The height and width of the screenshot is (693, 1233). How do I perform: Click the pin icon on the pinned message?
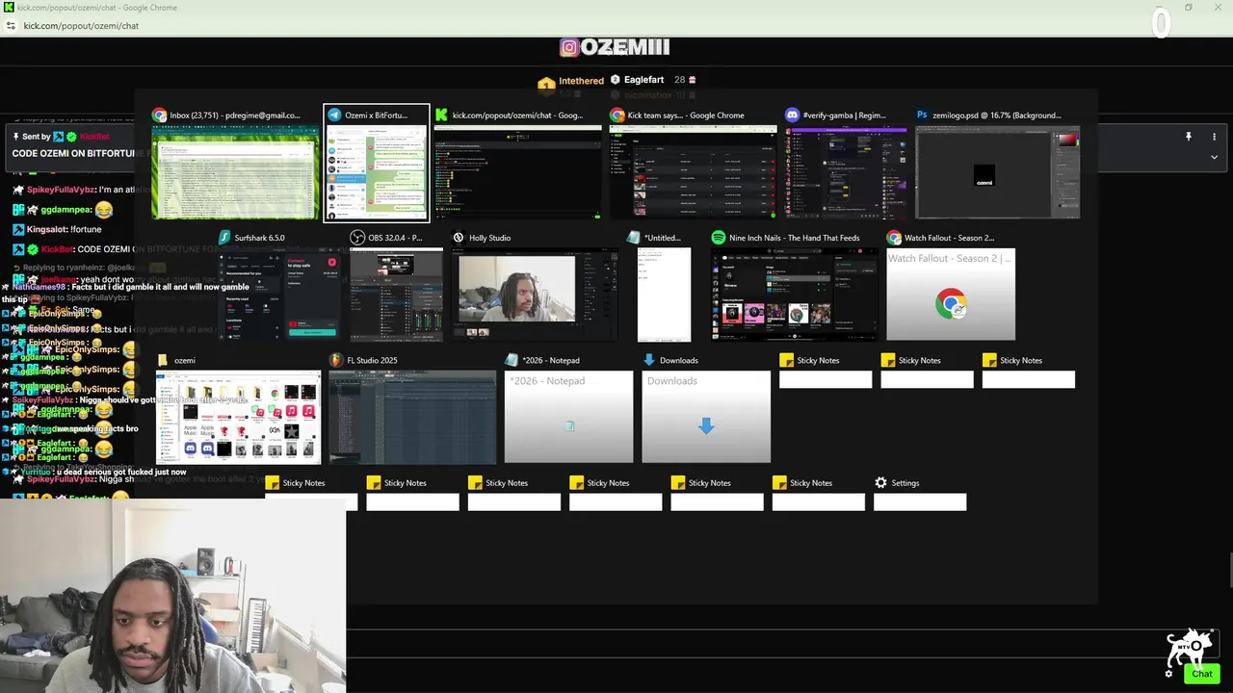[1189, 137]
